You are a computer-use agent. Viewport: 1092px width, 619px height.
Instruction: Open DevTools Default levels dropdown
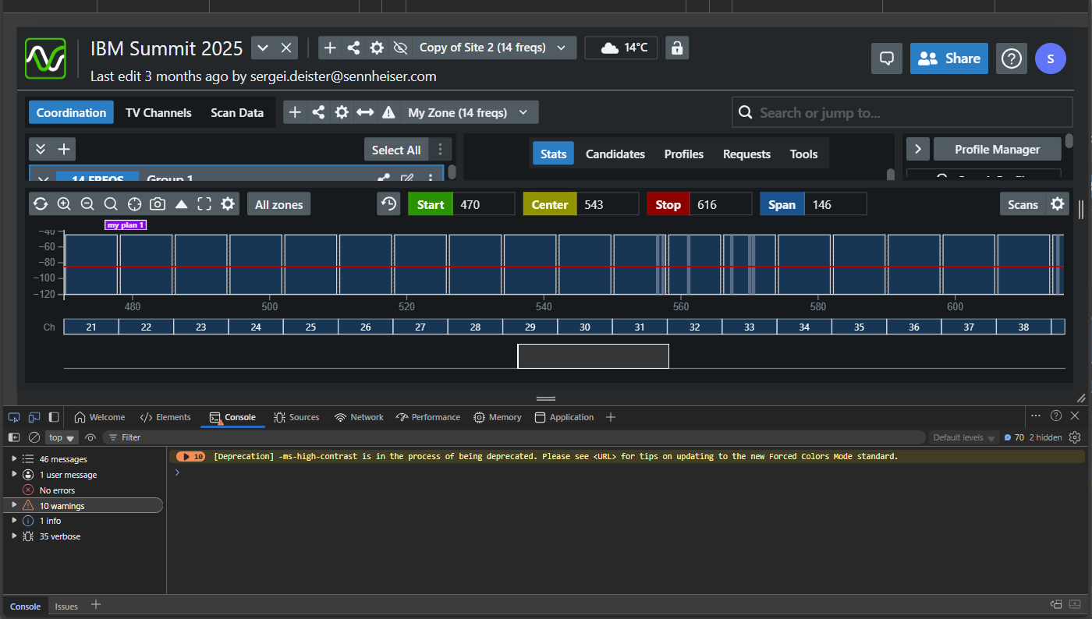(963, 437)
